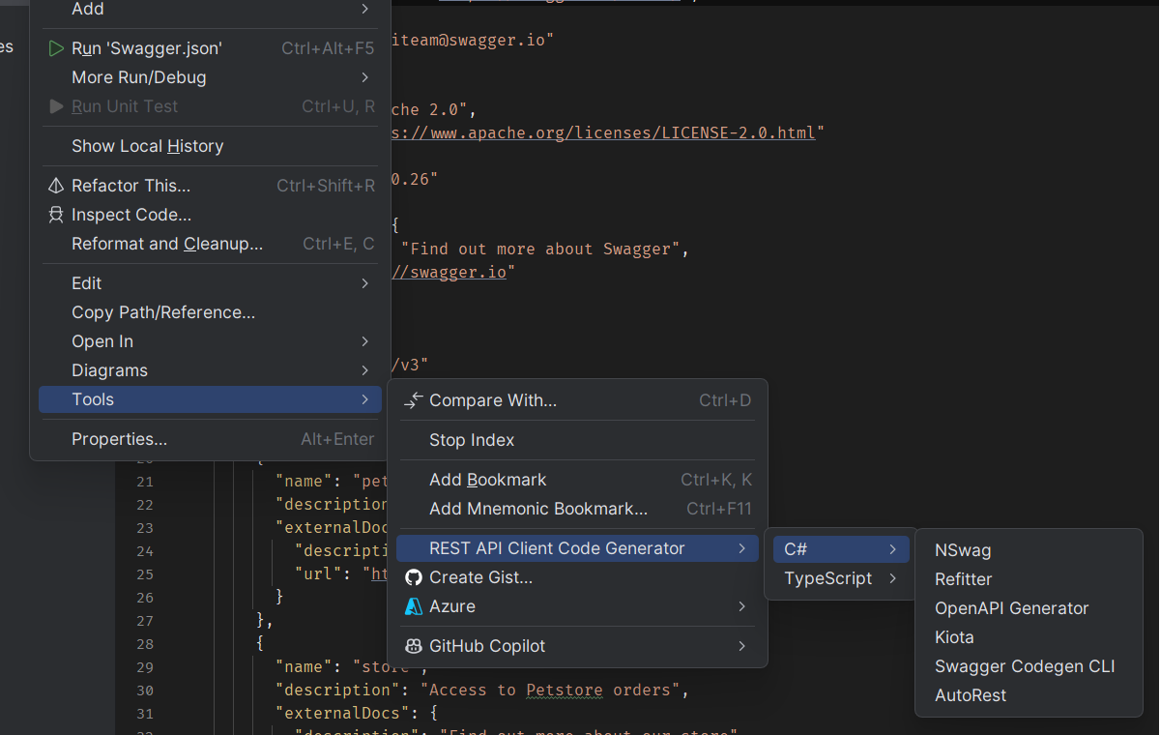
Task: Expand the Open In submenu chevron
Action: click(365, 341)
